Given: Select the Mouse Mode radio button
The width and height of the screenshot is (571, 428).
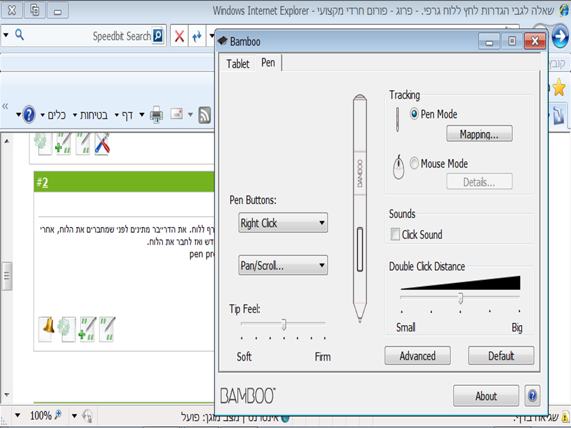Looking at the screenshot, I should click(414, 163).
